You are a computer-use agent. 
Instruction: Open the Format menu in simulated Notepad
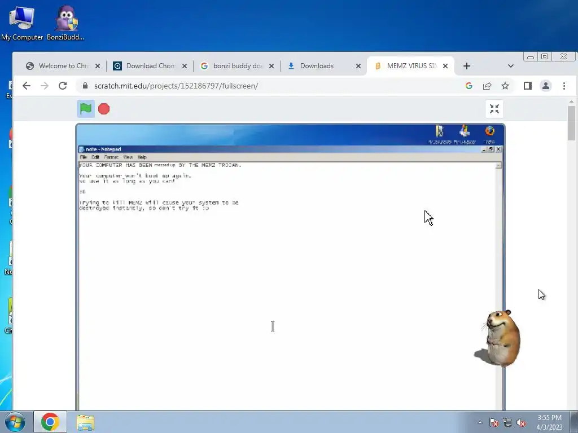111,157
